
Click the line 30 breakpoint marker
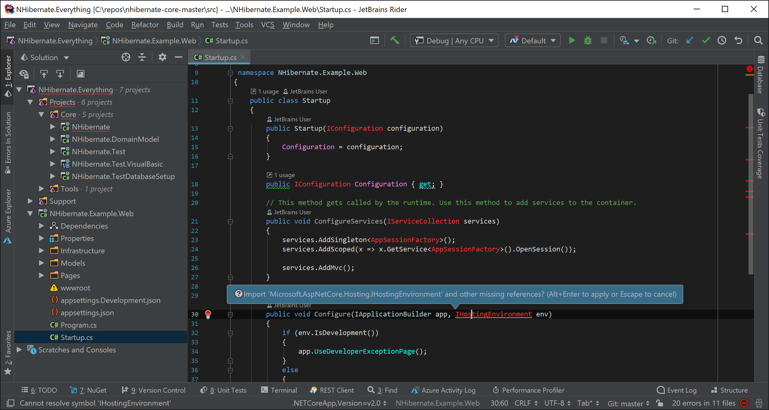(208, 314)
